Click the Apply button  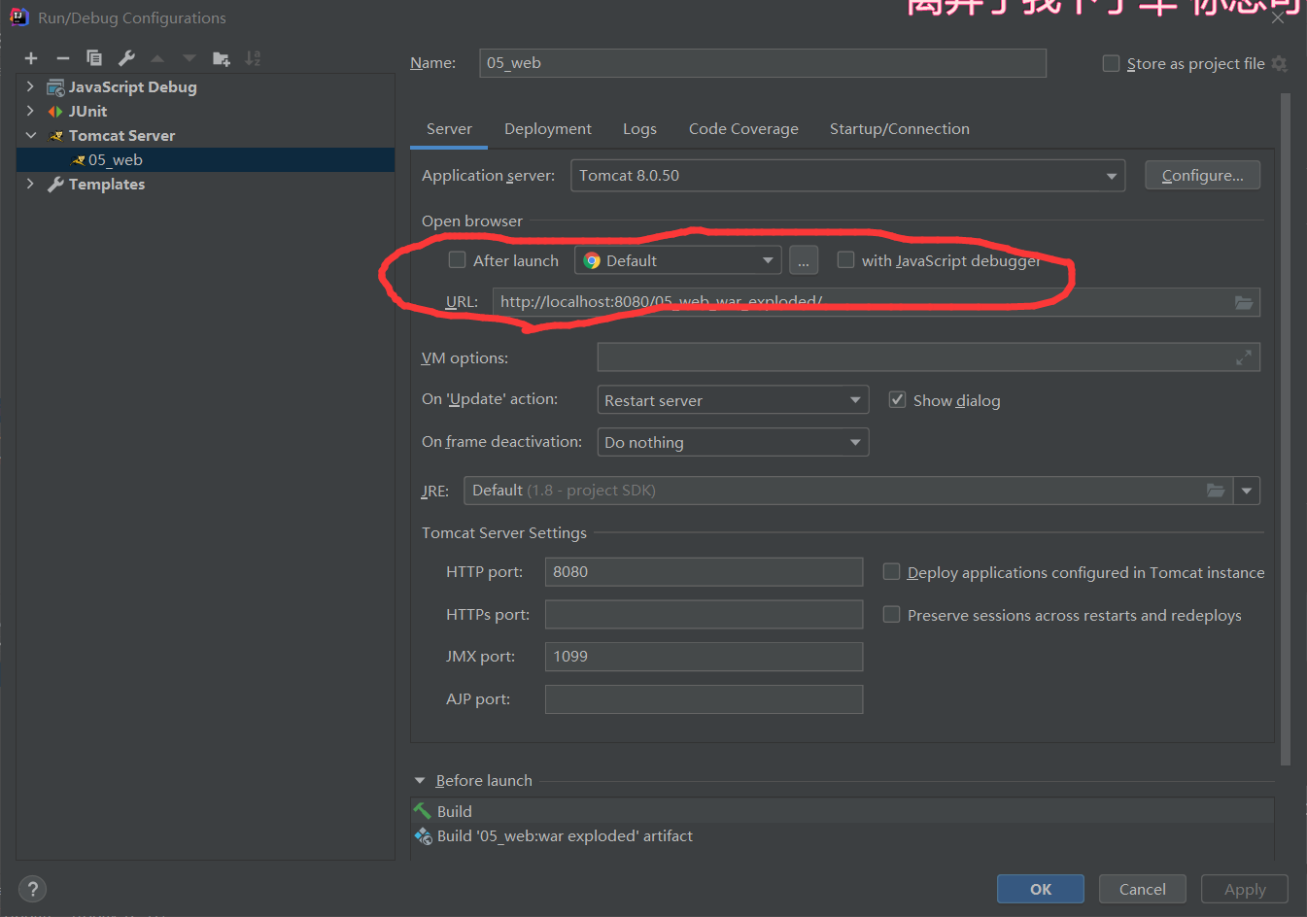[x=1245, y=889]
